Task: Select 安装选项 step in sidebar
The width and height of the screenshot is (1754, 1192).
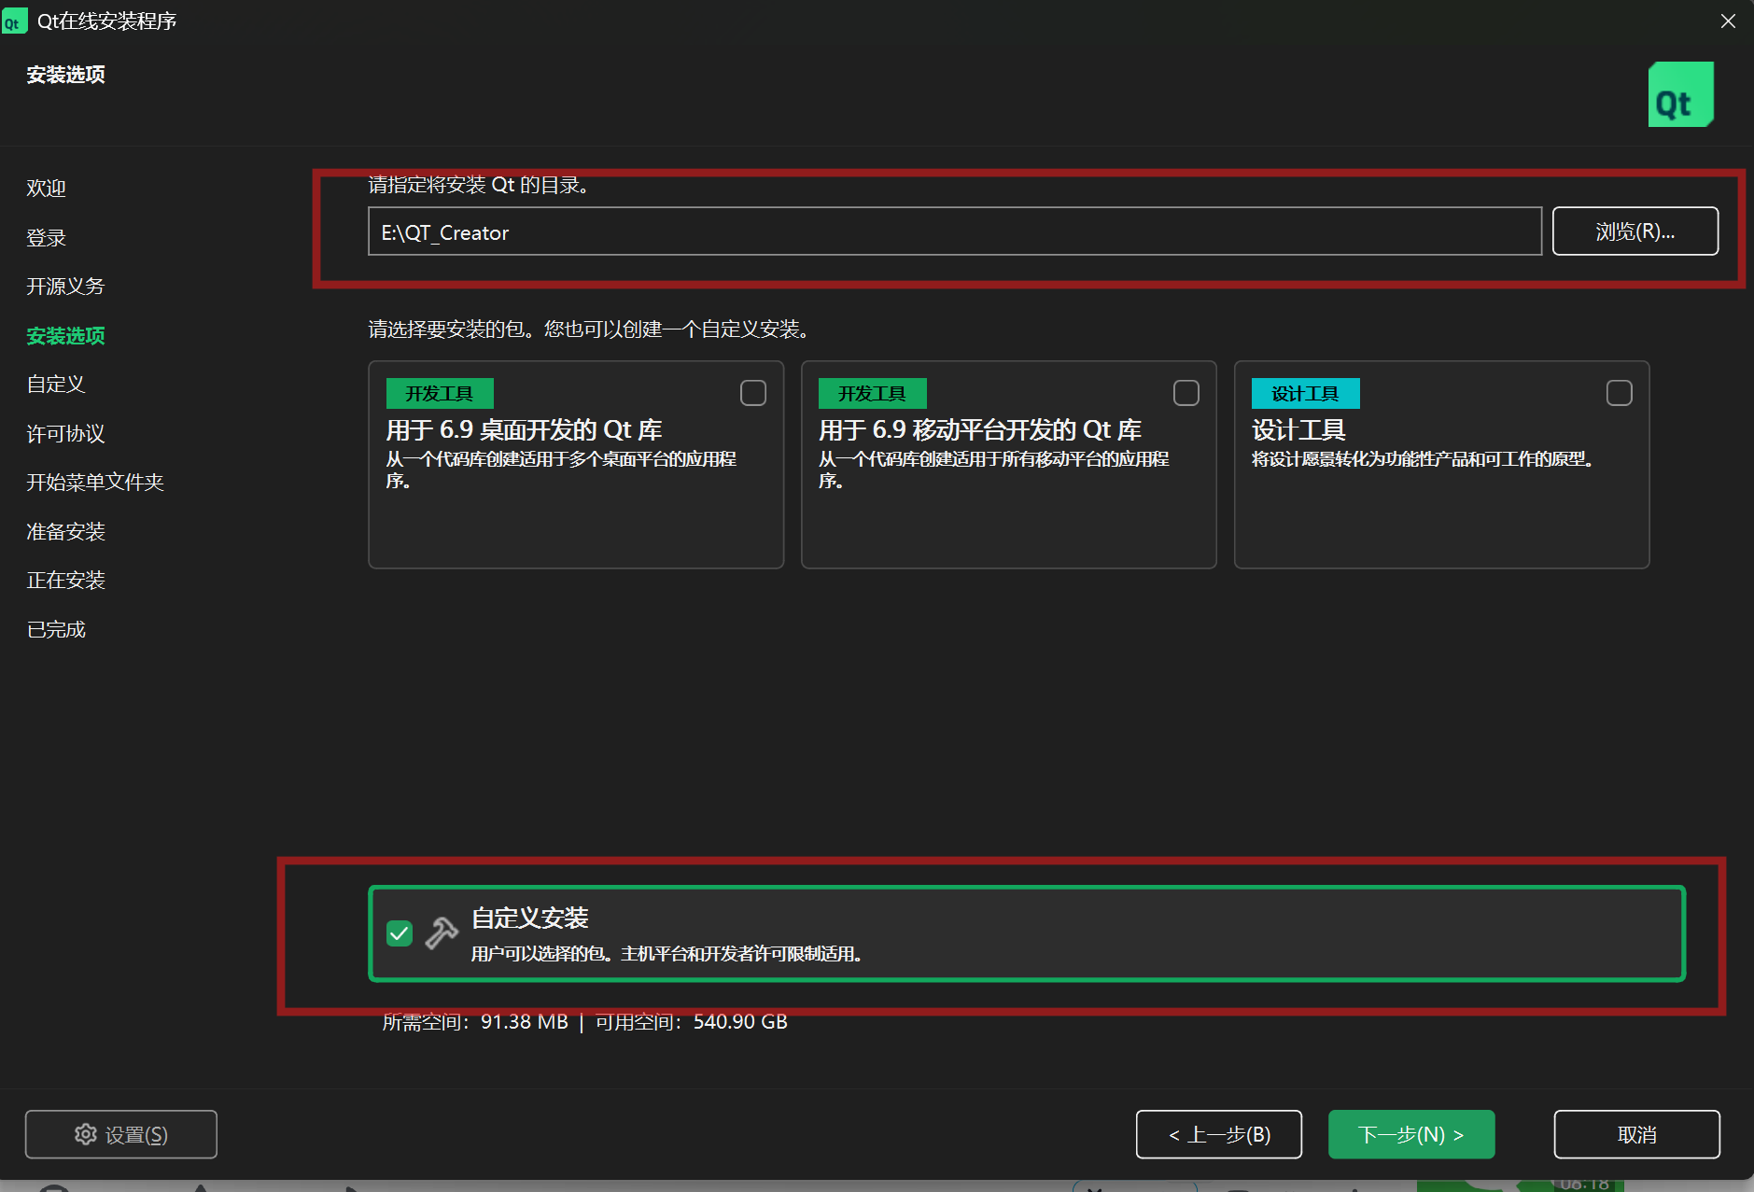Action: pyautogui.click(x=65, y=335)
